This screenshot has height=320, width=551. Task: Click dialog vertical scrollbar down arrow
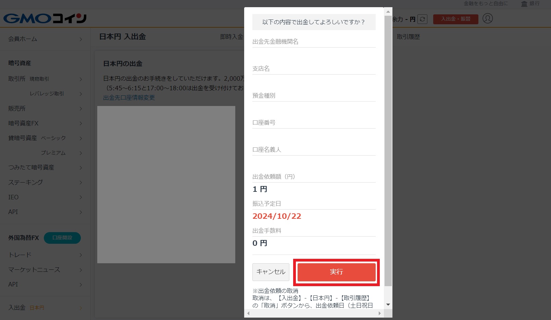pyautogui.click(x=388, y=305)
